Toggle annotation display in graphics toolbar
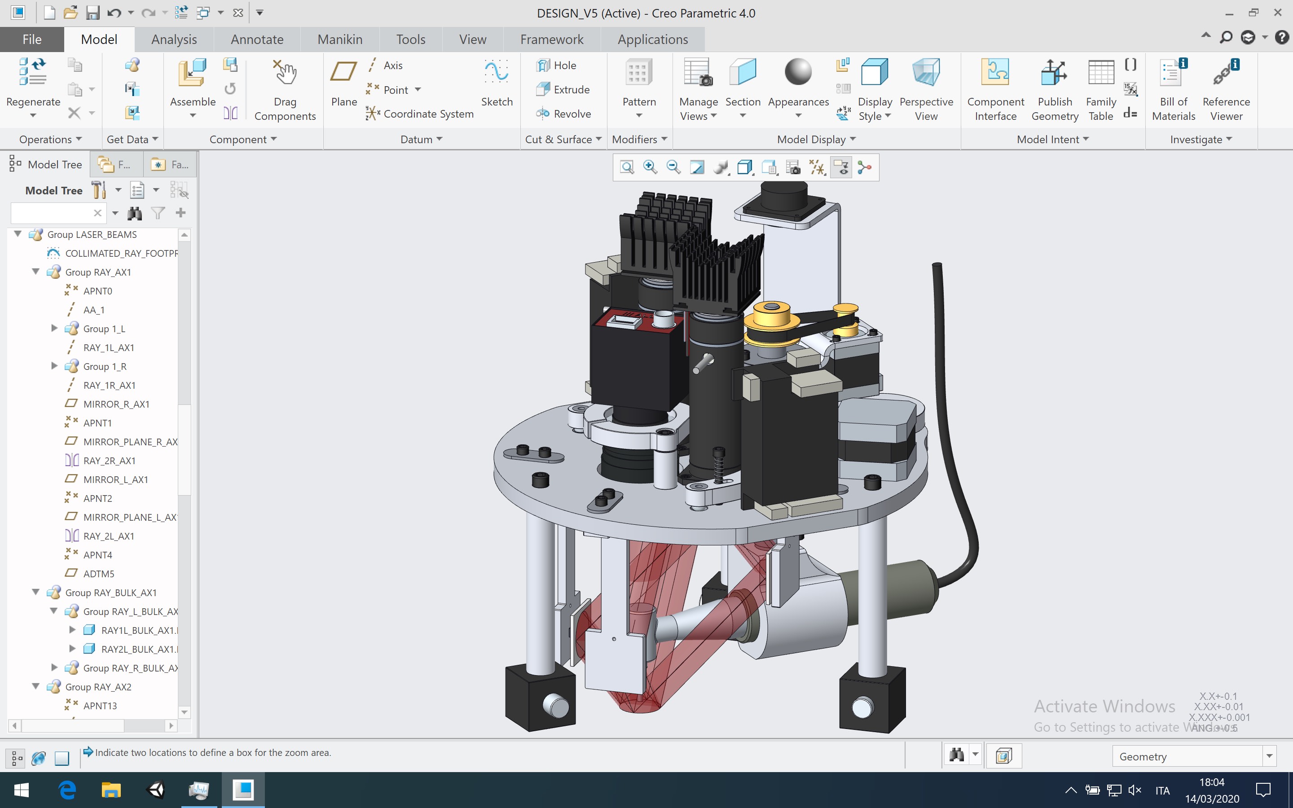The image size is (1293, 808). coord(841,168)
